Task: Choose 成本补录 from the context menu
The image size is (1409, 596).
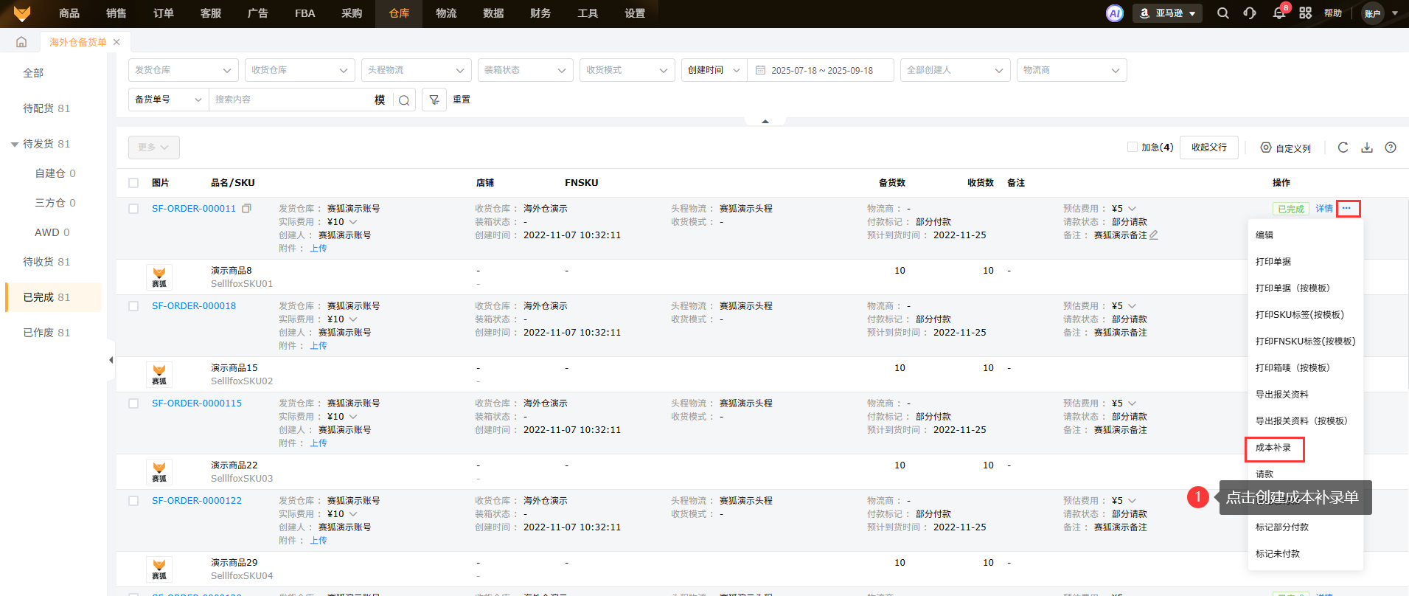Action: (1273, 448)
